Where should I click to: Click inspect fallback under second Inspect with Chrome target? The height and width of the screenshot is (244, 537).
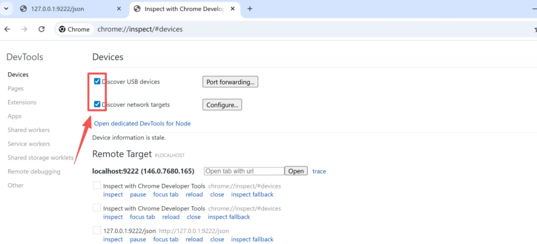[229, 217]
